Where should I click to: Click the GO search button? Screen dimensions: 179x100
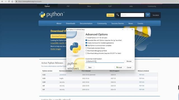[x=148, y=15]
